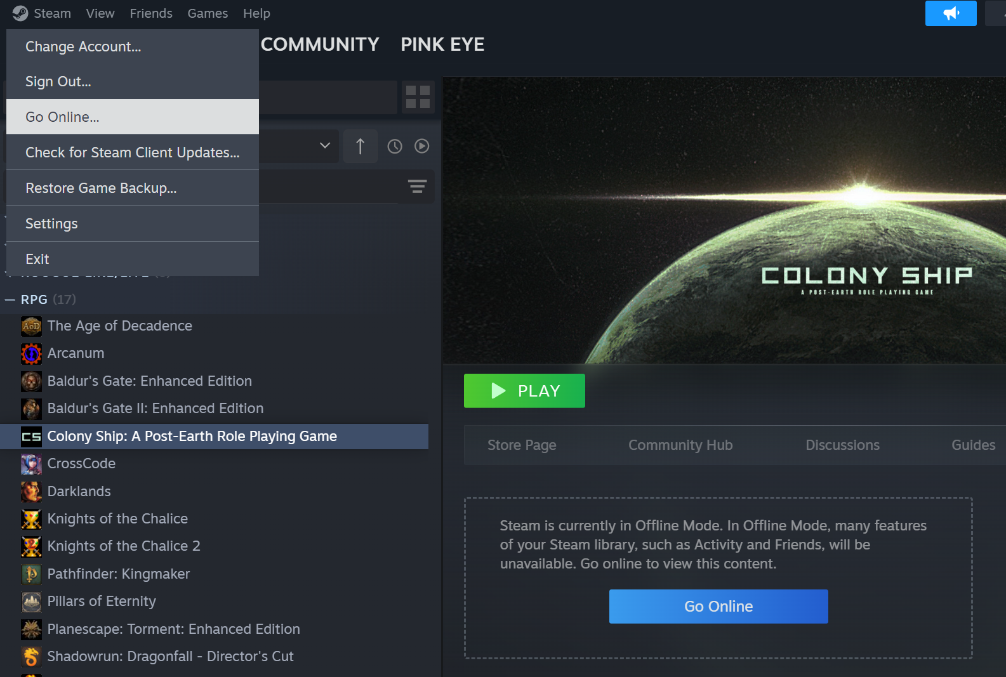1006x677 pixels.
Task: Open the Help menu
Action: (x=256, y=13)
